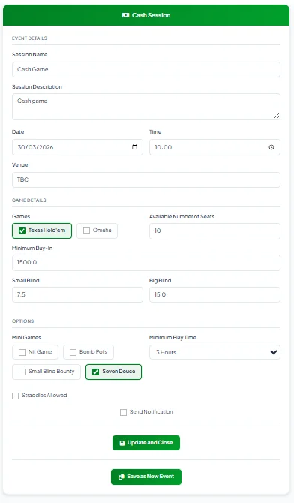Image resolution: width=294 pixels, height=503 pixels.
Task: Tick the Straddles Allowed checkbox
Action: 16,396
